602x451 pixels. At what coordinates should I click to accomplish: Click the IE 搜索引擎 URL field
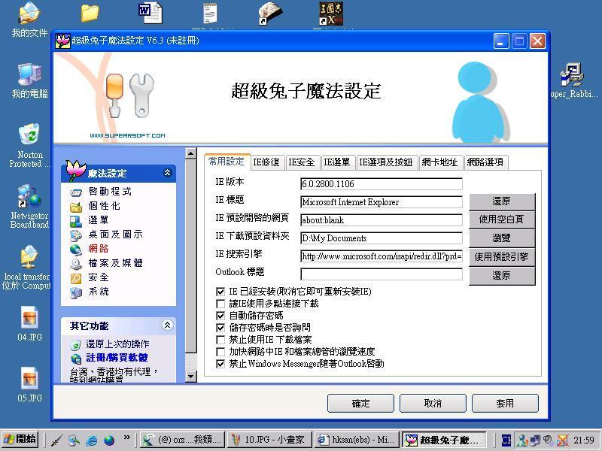tap(382, 256)
